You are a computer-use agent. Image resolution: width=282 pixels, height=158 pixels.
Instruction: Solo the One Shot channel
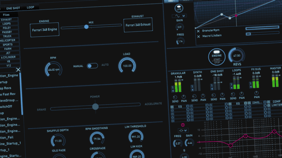[x=212, y=85]
